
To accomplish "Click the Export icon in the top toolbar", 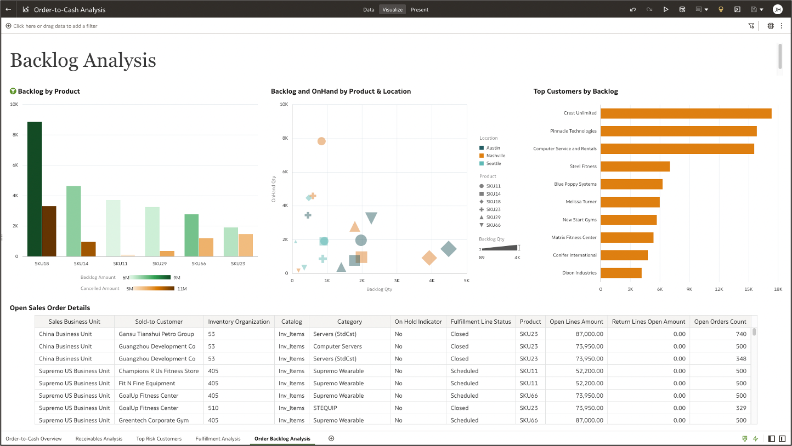I will [x=737, y=9].
